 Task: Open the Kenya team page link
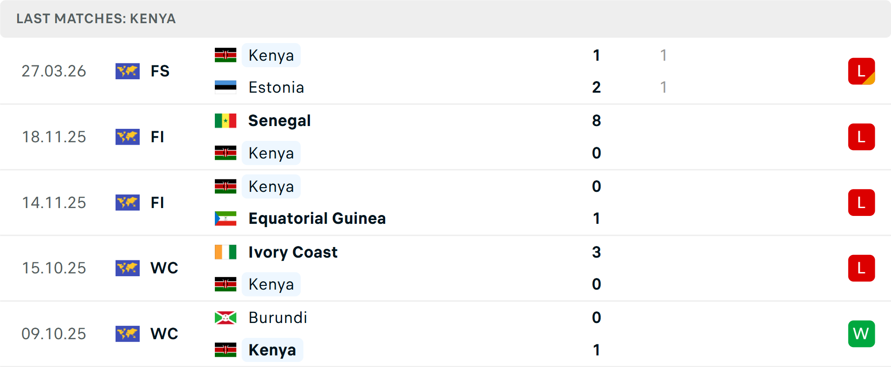(x=271, y=55)
